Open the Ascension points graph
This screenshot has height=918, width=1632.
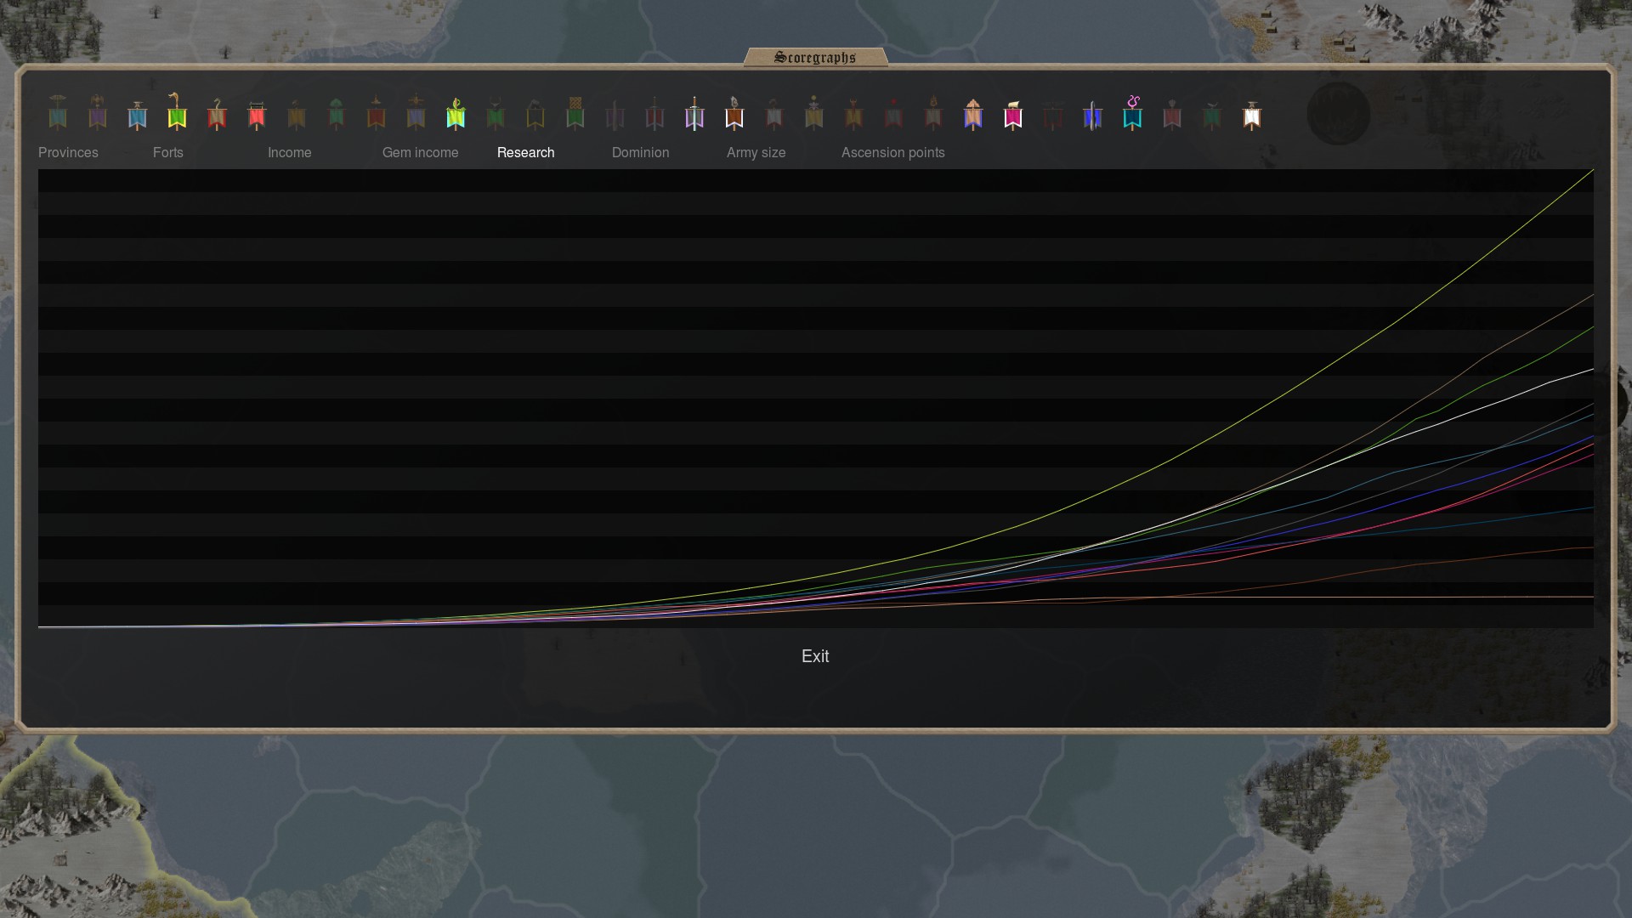pos(893,152)
